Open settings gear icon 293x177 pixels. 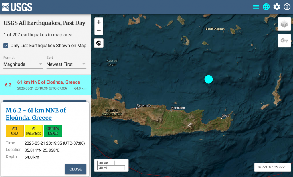click(277, 7)
